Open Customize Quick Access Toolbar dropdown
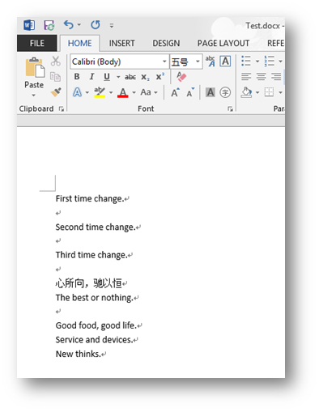This screenshot has height=412, width=319. click(112, 26)
